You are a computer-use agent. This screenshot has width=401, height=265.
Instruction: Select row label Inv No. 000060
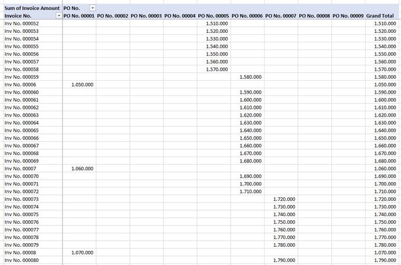21,92
